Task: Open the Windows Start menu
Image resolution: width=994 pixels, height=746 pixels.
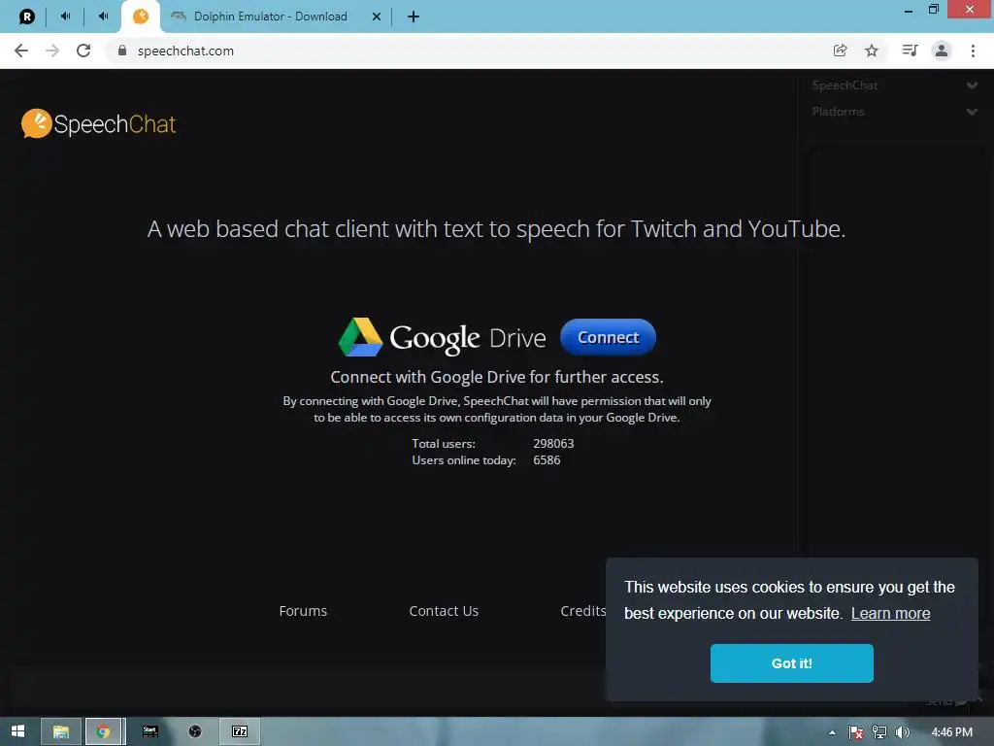Action: (x=17, y=731)
